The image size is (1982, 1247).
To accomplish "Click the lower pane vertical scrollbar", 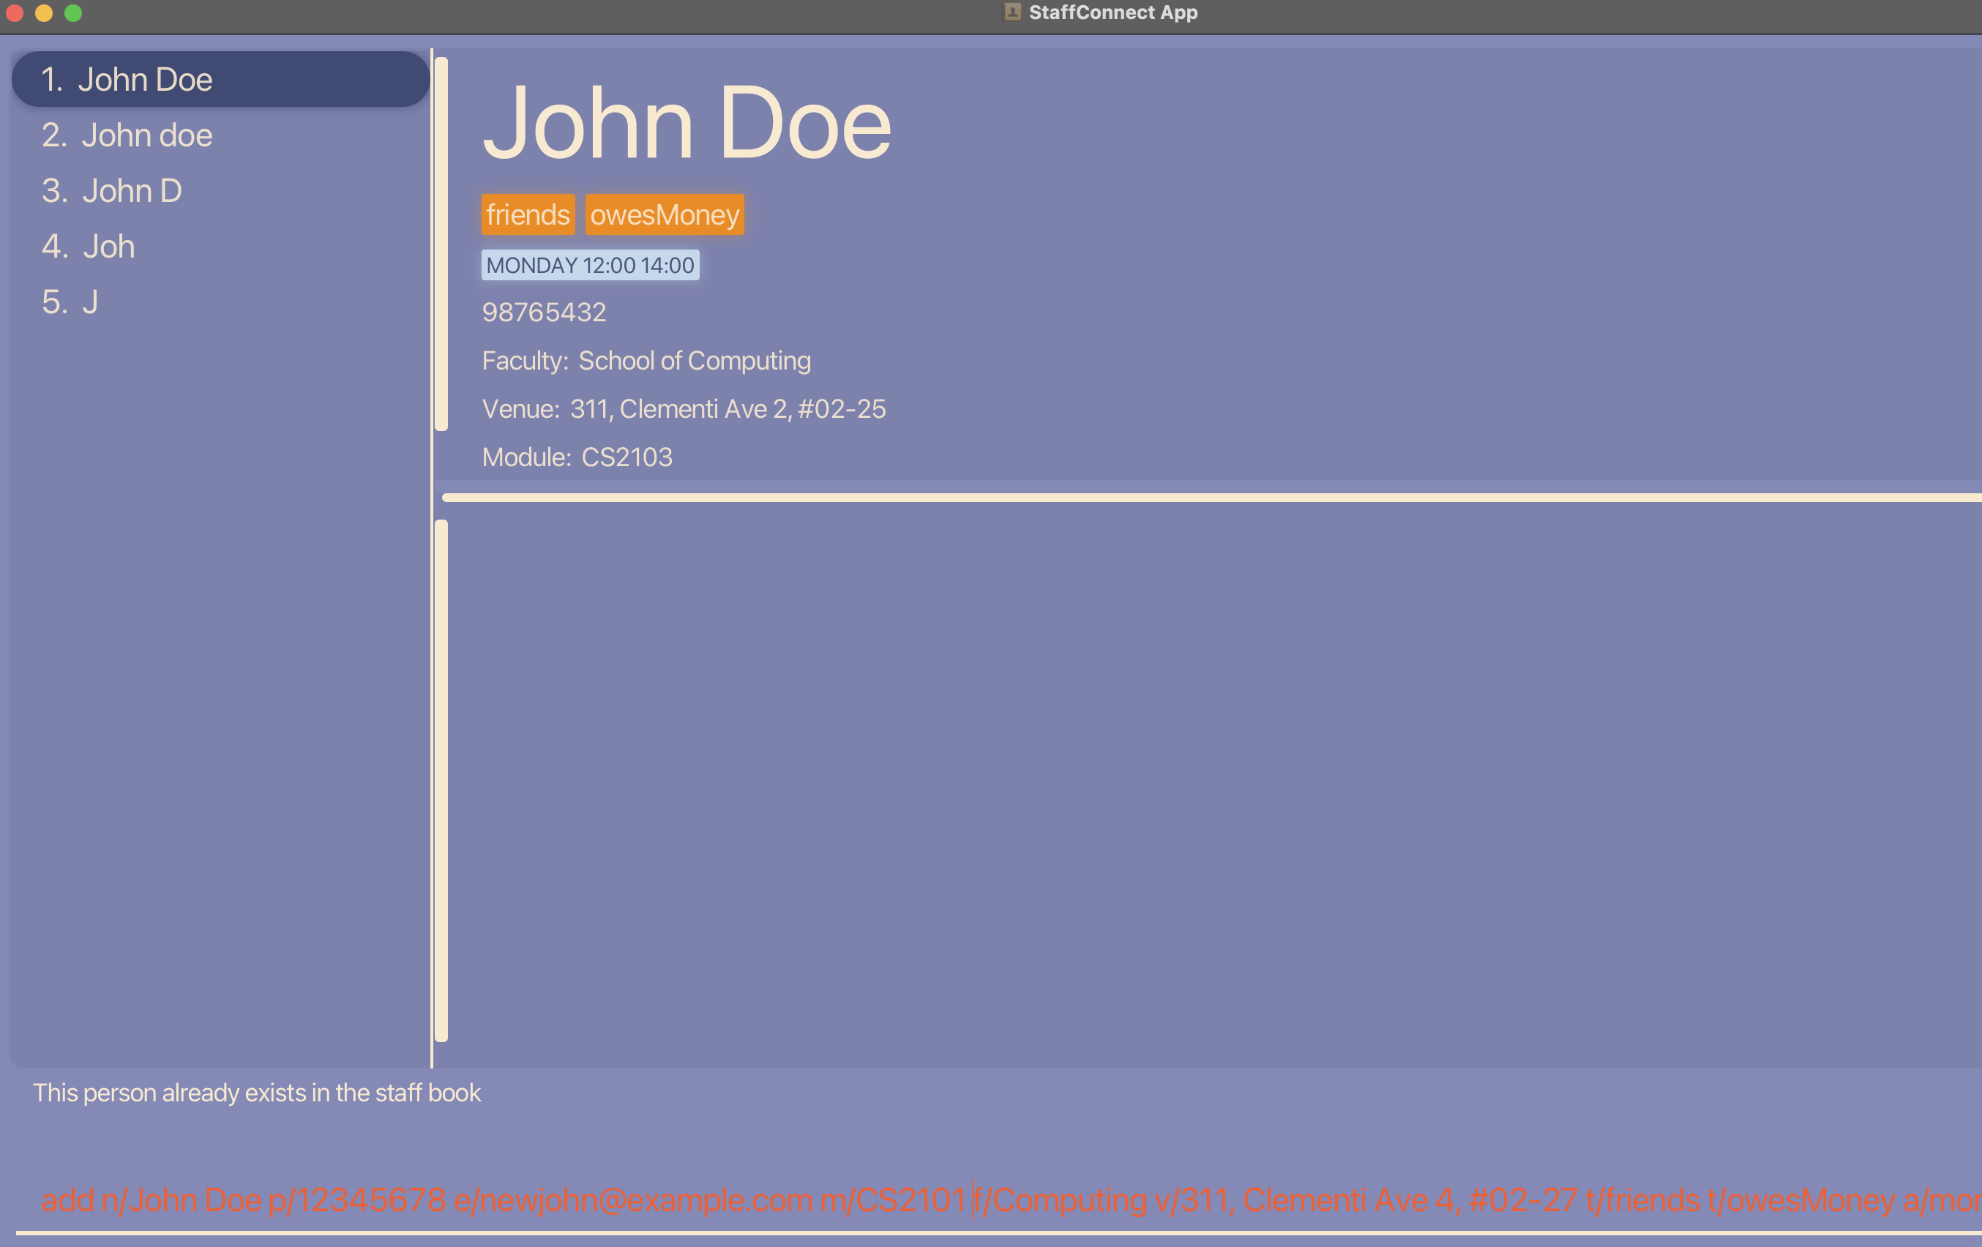I will click(441, 780).
